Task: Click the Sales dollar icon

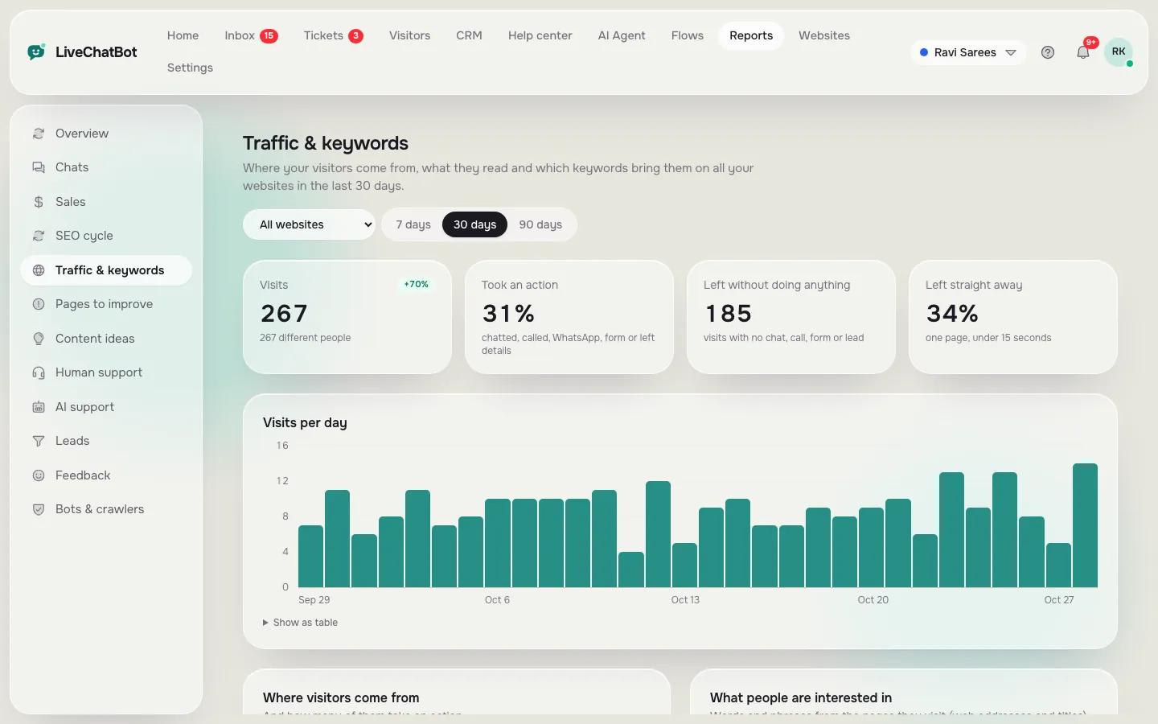Action: 39,202
